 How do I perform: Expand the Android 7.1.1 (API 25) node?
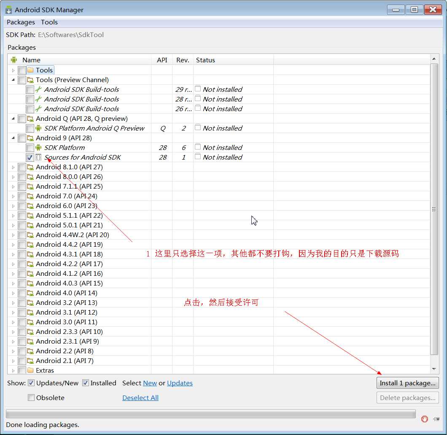click(13, 187)
